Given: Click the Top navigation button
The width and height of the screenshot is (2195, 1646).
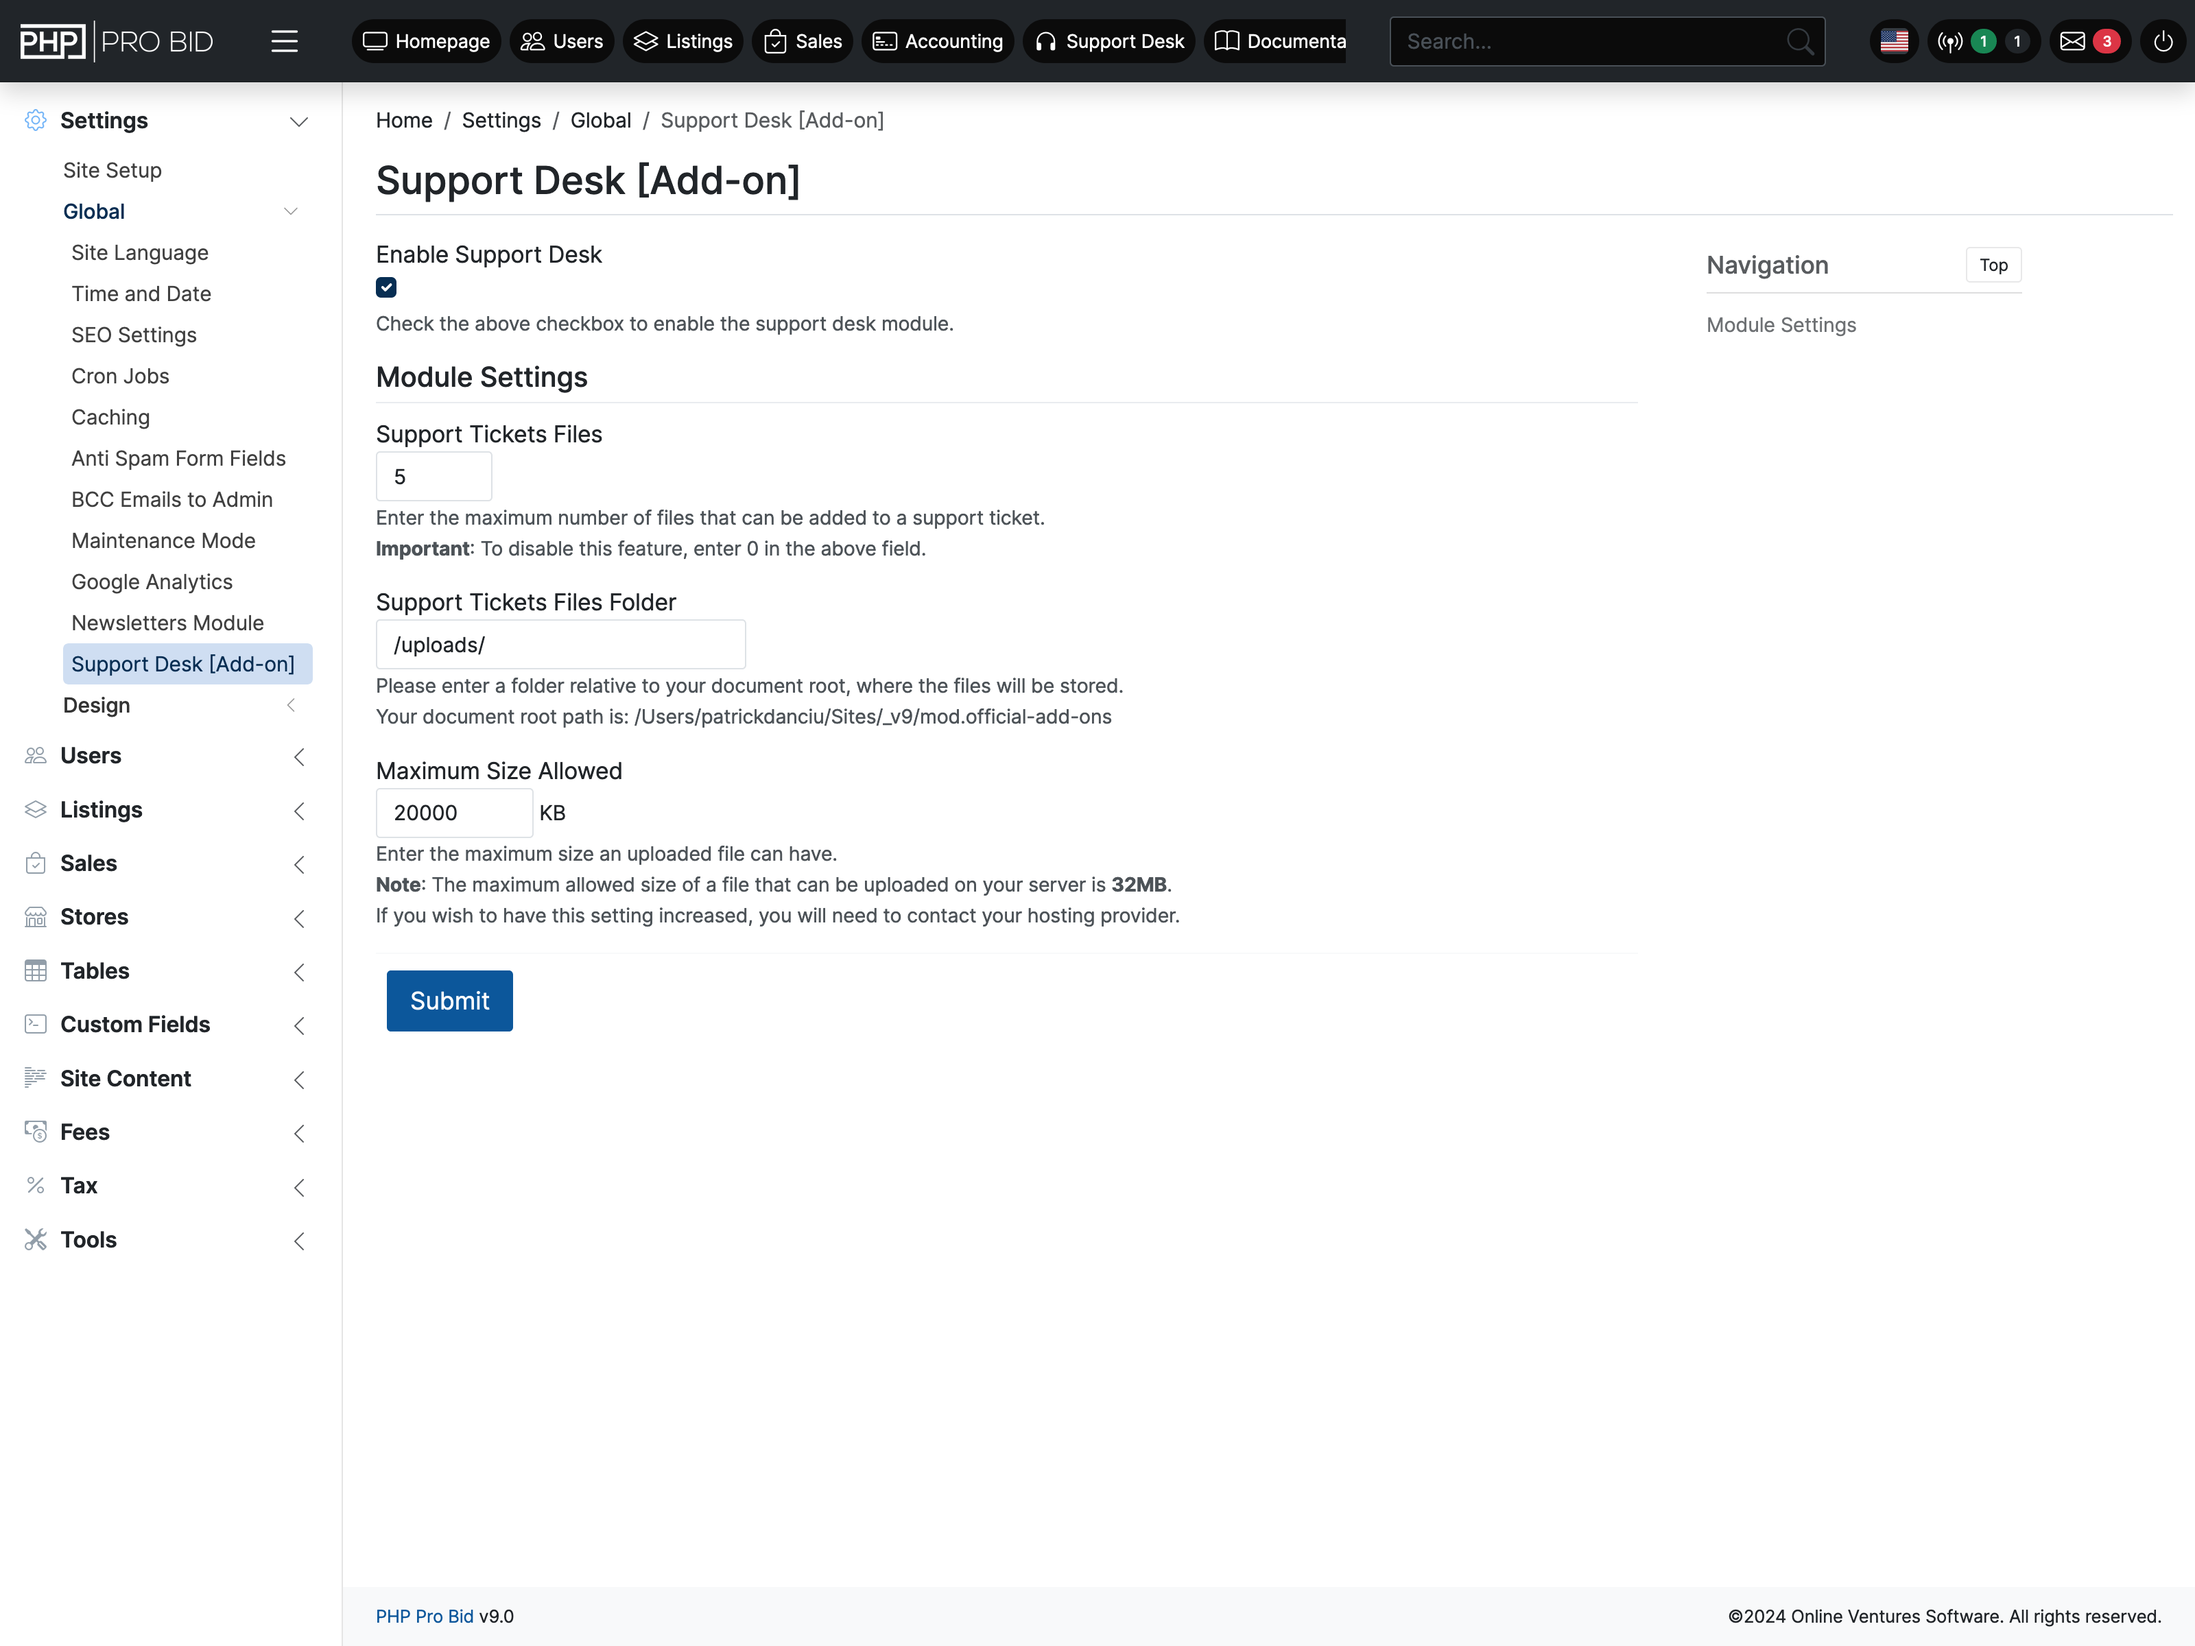Looking at the screenshot, I should pyautogui.click(x=1993, y=265).
